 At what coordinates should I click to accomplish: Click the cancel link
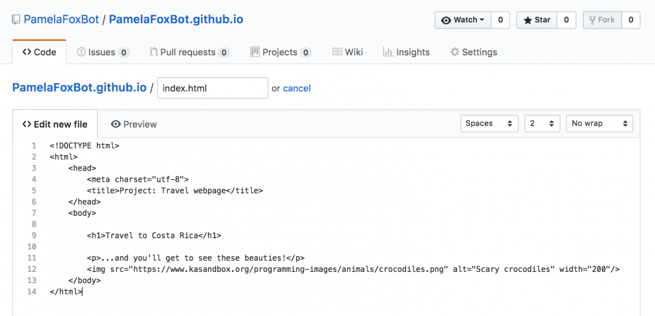297,88
